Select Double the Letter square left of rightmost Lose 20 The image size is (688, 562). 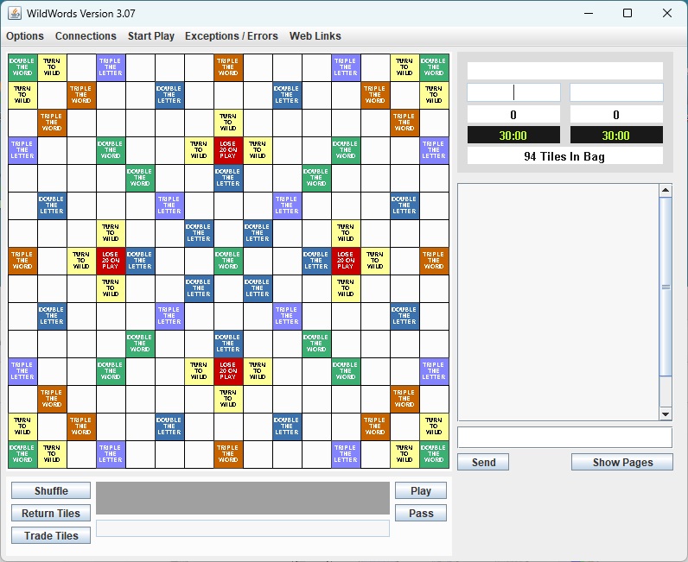pyautogui.click(x=316, y=261)
